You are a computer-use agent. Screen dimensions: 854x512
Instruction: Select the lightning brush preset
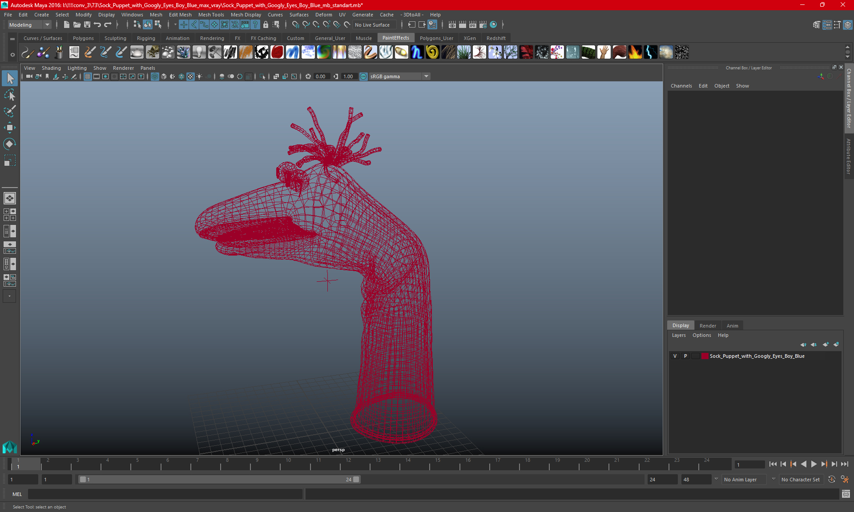pyautogui.click(x=651, y=52)
